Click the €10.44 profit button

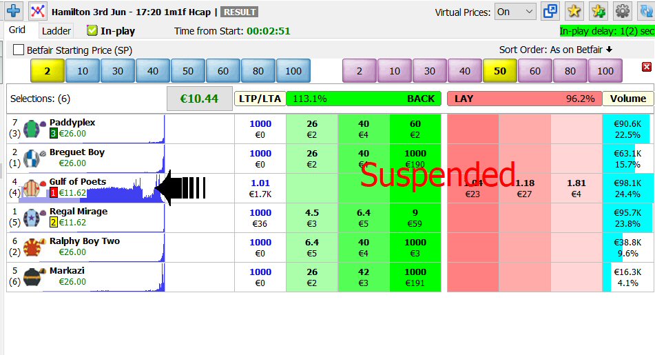tap(199, 99)
